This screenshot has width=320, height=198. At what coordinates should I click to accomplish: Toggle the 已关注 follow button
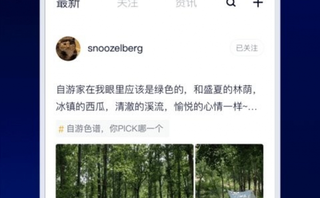(x=247, y=48)
